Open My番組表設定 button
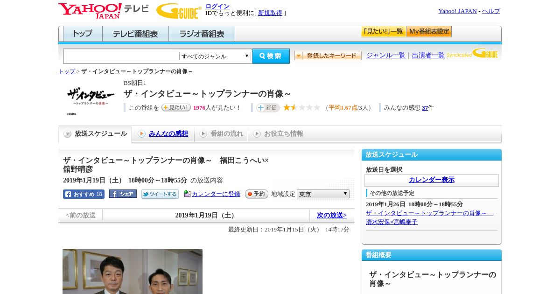The height and width of the screenshot is (294, 560). 429,32
